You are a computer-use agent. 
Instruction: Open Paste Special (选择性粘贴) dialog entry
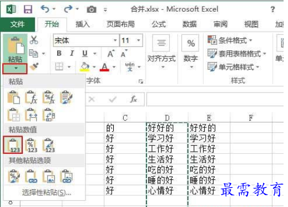[47, 193]
